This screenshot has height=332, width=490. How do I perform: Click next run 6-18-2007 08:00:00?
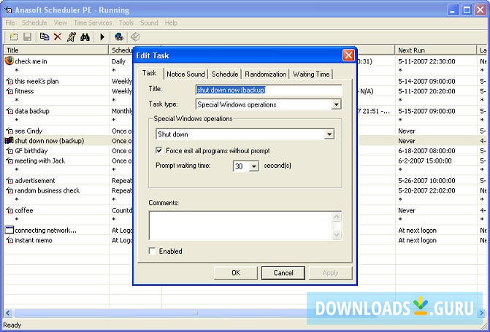[426, 151]
